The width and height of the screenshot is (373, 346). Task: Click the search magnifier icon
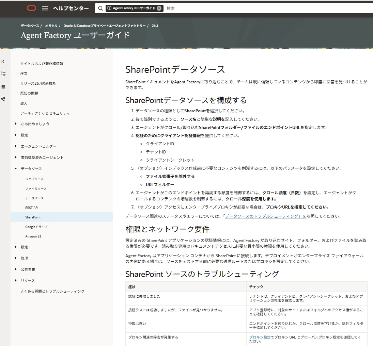pos(100,8)
